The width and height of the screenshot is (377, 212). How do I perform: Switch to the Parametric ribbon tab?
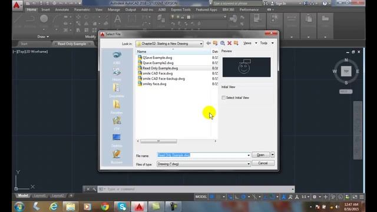click(82, 9)
